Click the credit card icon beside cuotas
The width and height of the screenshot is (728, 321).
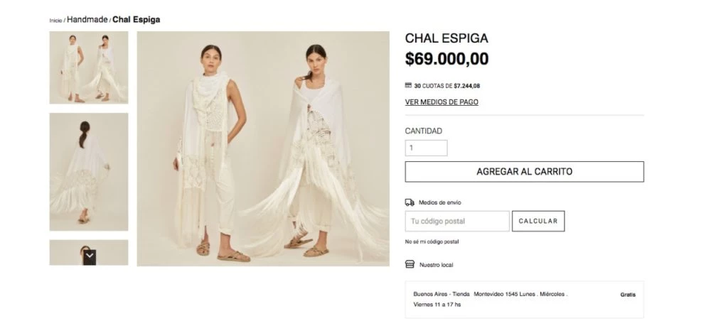click(408, 85)
